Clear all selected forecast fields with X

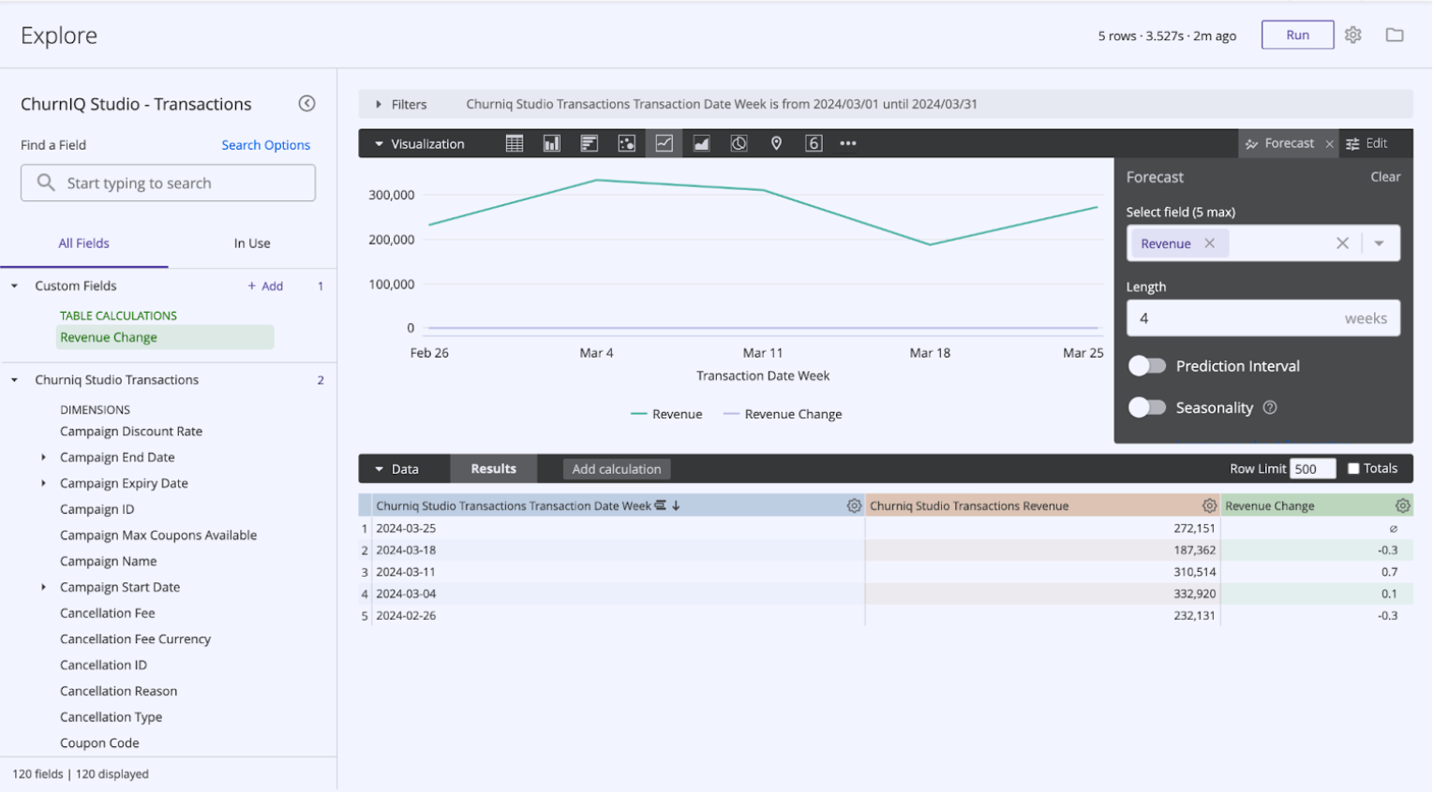pyautogui.click(x=1343, y=243)
